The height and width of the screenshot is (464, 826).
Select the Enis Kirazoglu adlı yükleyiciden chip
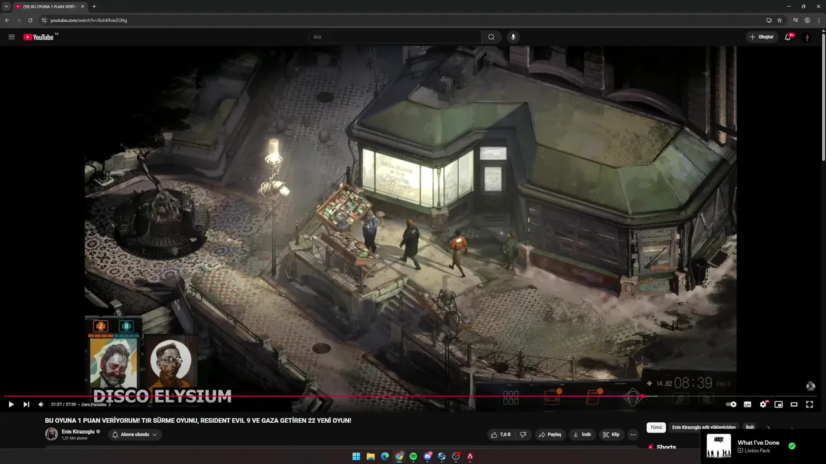703,427
